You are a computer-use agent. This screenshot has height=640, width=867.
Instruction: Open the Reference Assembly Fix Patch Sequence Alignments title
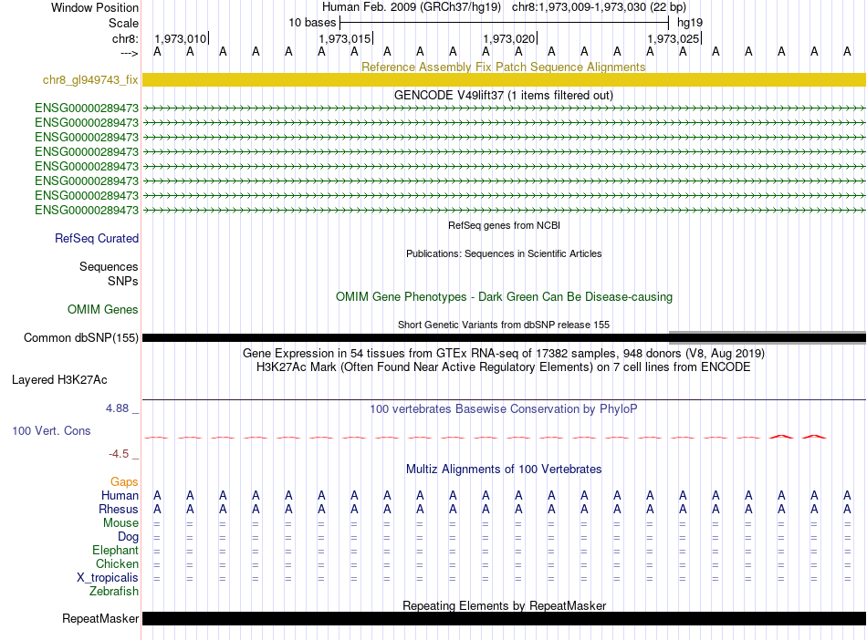pos(503,67)
